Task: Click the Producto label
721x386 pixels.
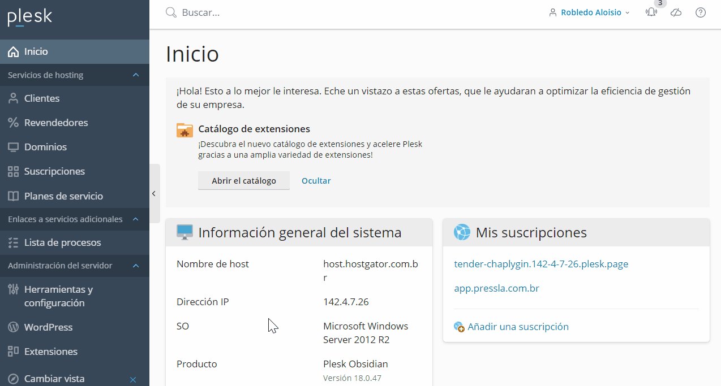Action: click(197, 364)
